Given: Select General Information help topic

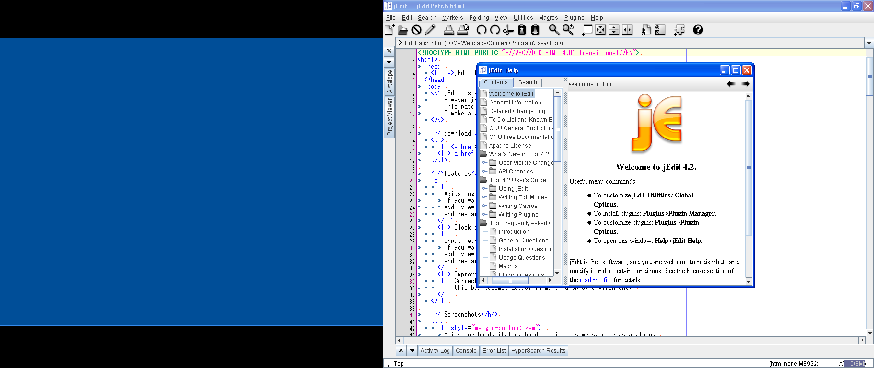Looking at the screenshot, I should [x=515, y=103].
